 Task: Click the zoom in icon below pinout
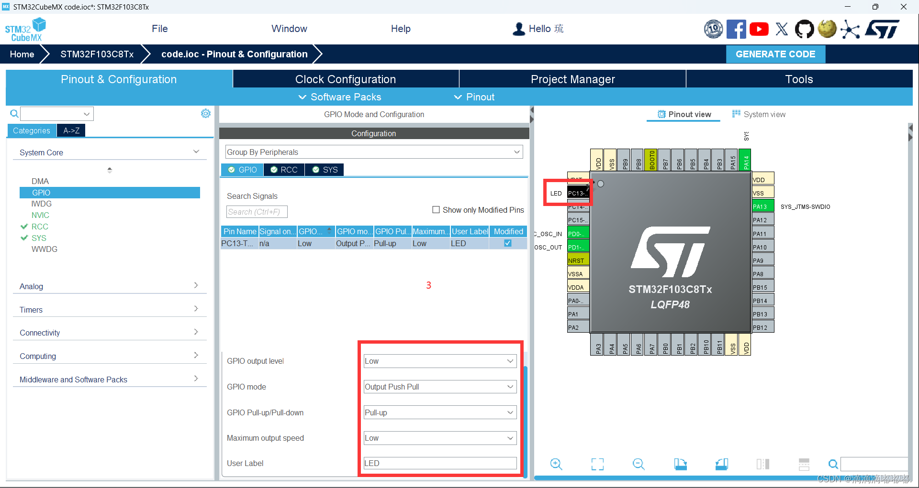point(556,464)
